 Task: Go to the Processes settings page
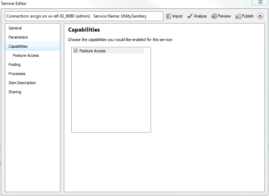coord(33,74)
